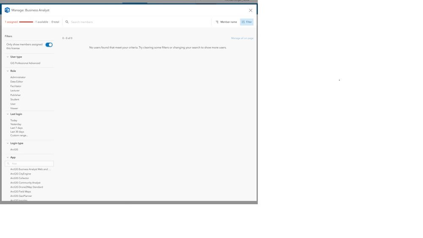The image size is (423, 238).
Task: Click the magnifier icon in App filter search
Action: pos(8,163)
